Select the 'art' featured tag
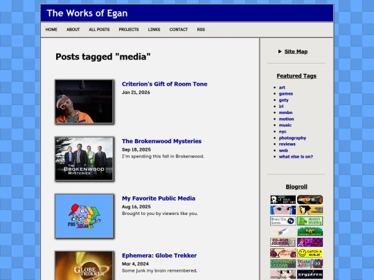The width and height of the screenshot is (374, 280). coord(282,87)
